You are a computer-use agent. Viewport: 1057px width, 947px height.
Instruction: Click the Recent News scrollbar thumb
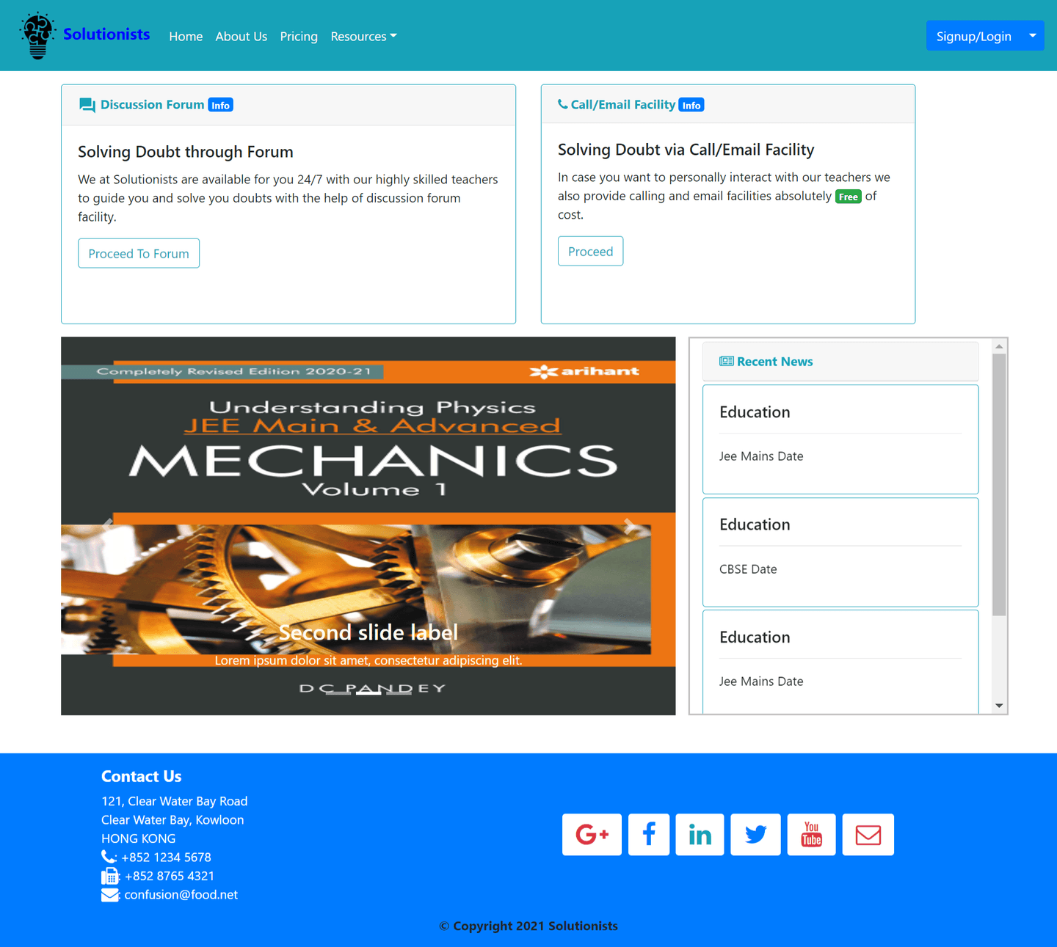999,485
